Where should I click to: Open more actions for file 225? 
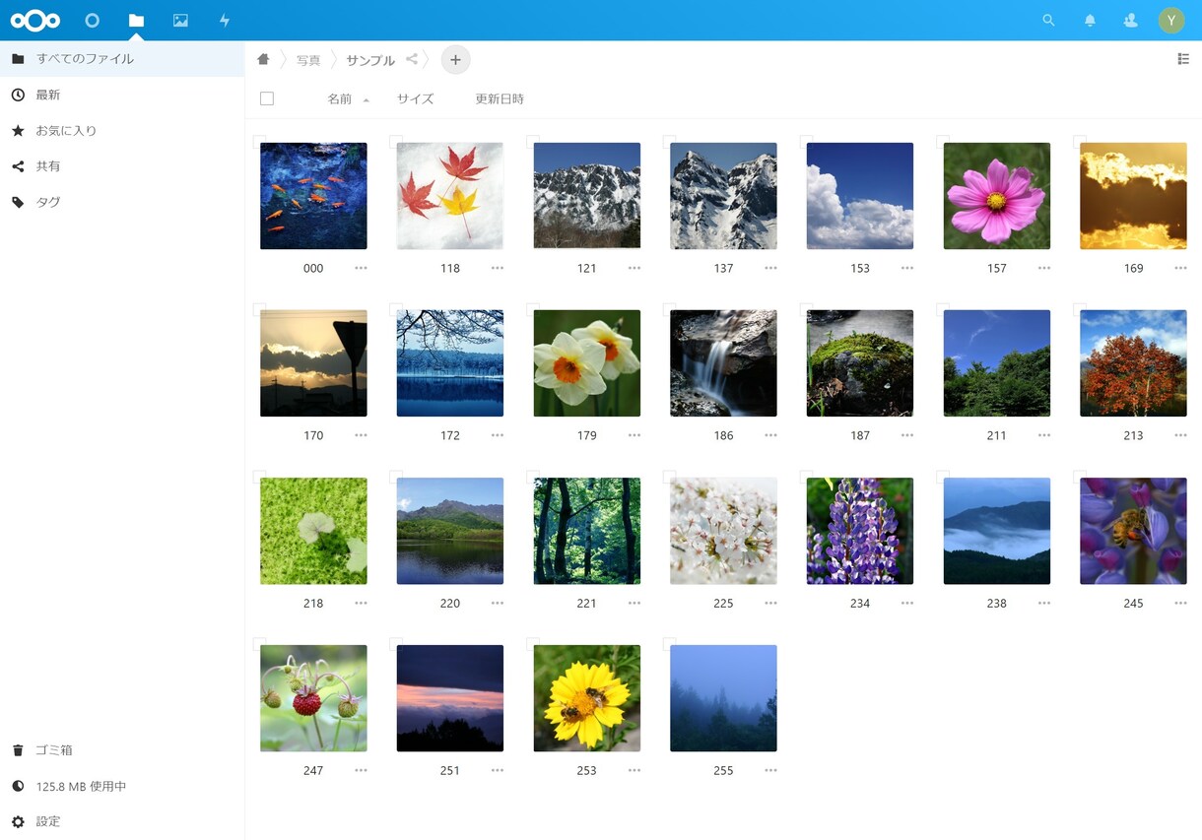(x=770, y=603)
